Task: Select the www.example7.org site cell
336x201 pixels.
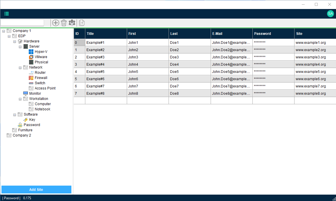Action: (x=315, y=86)
